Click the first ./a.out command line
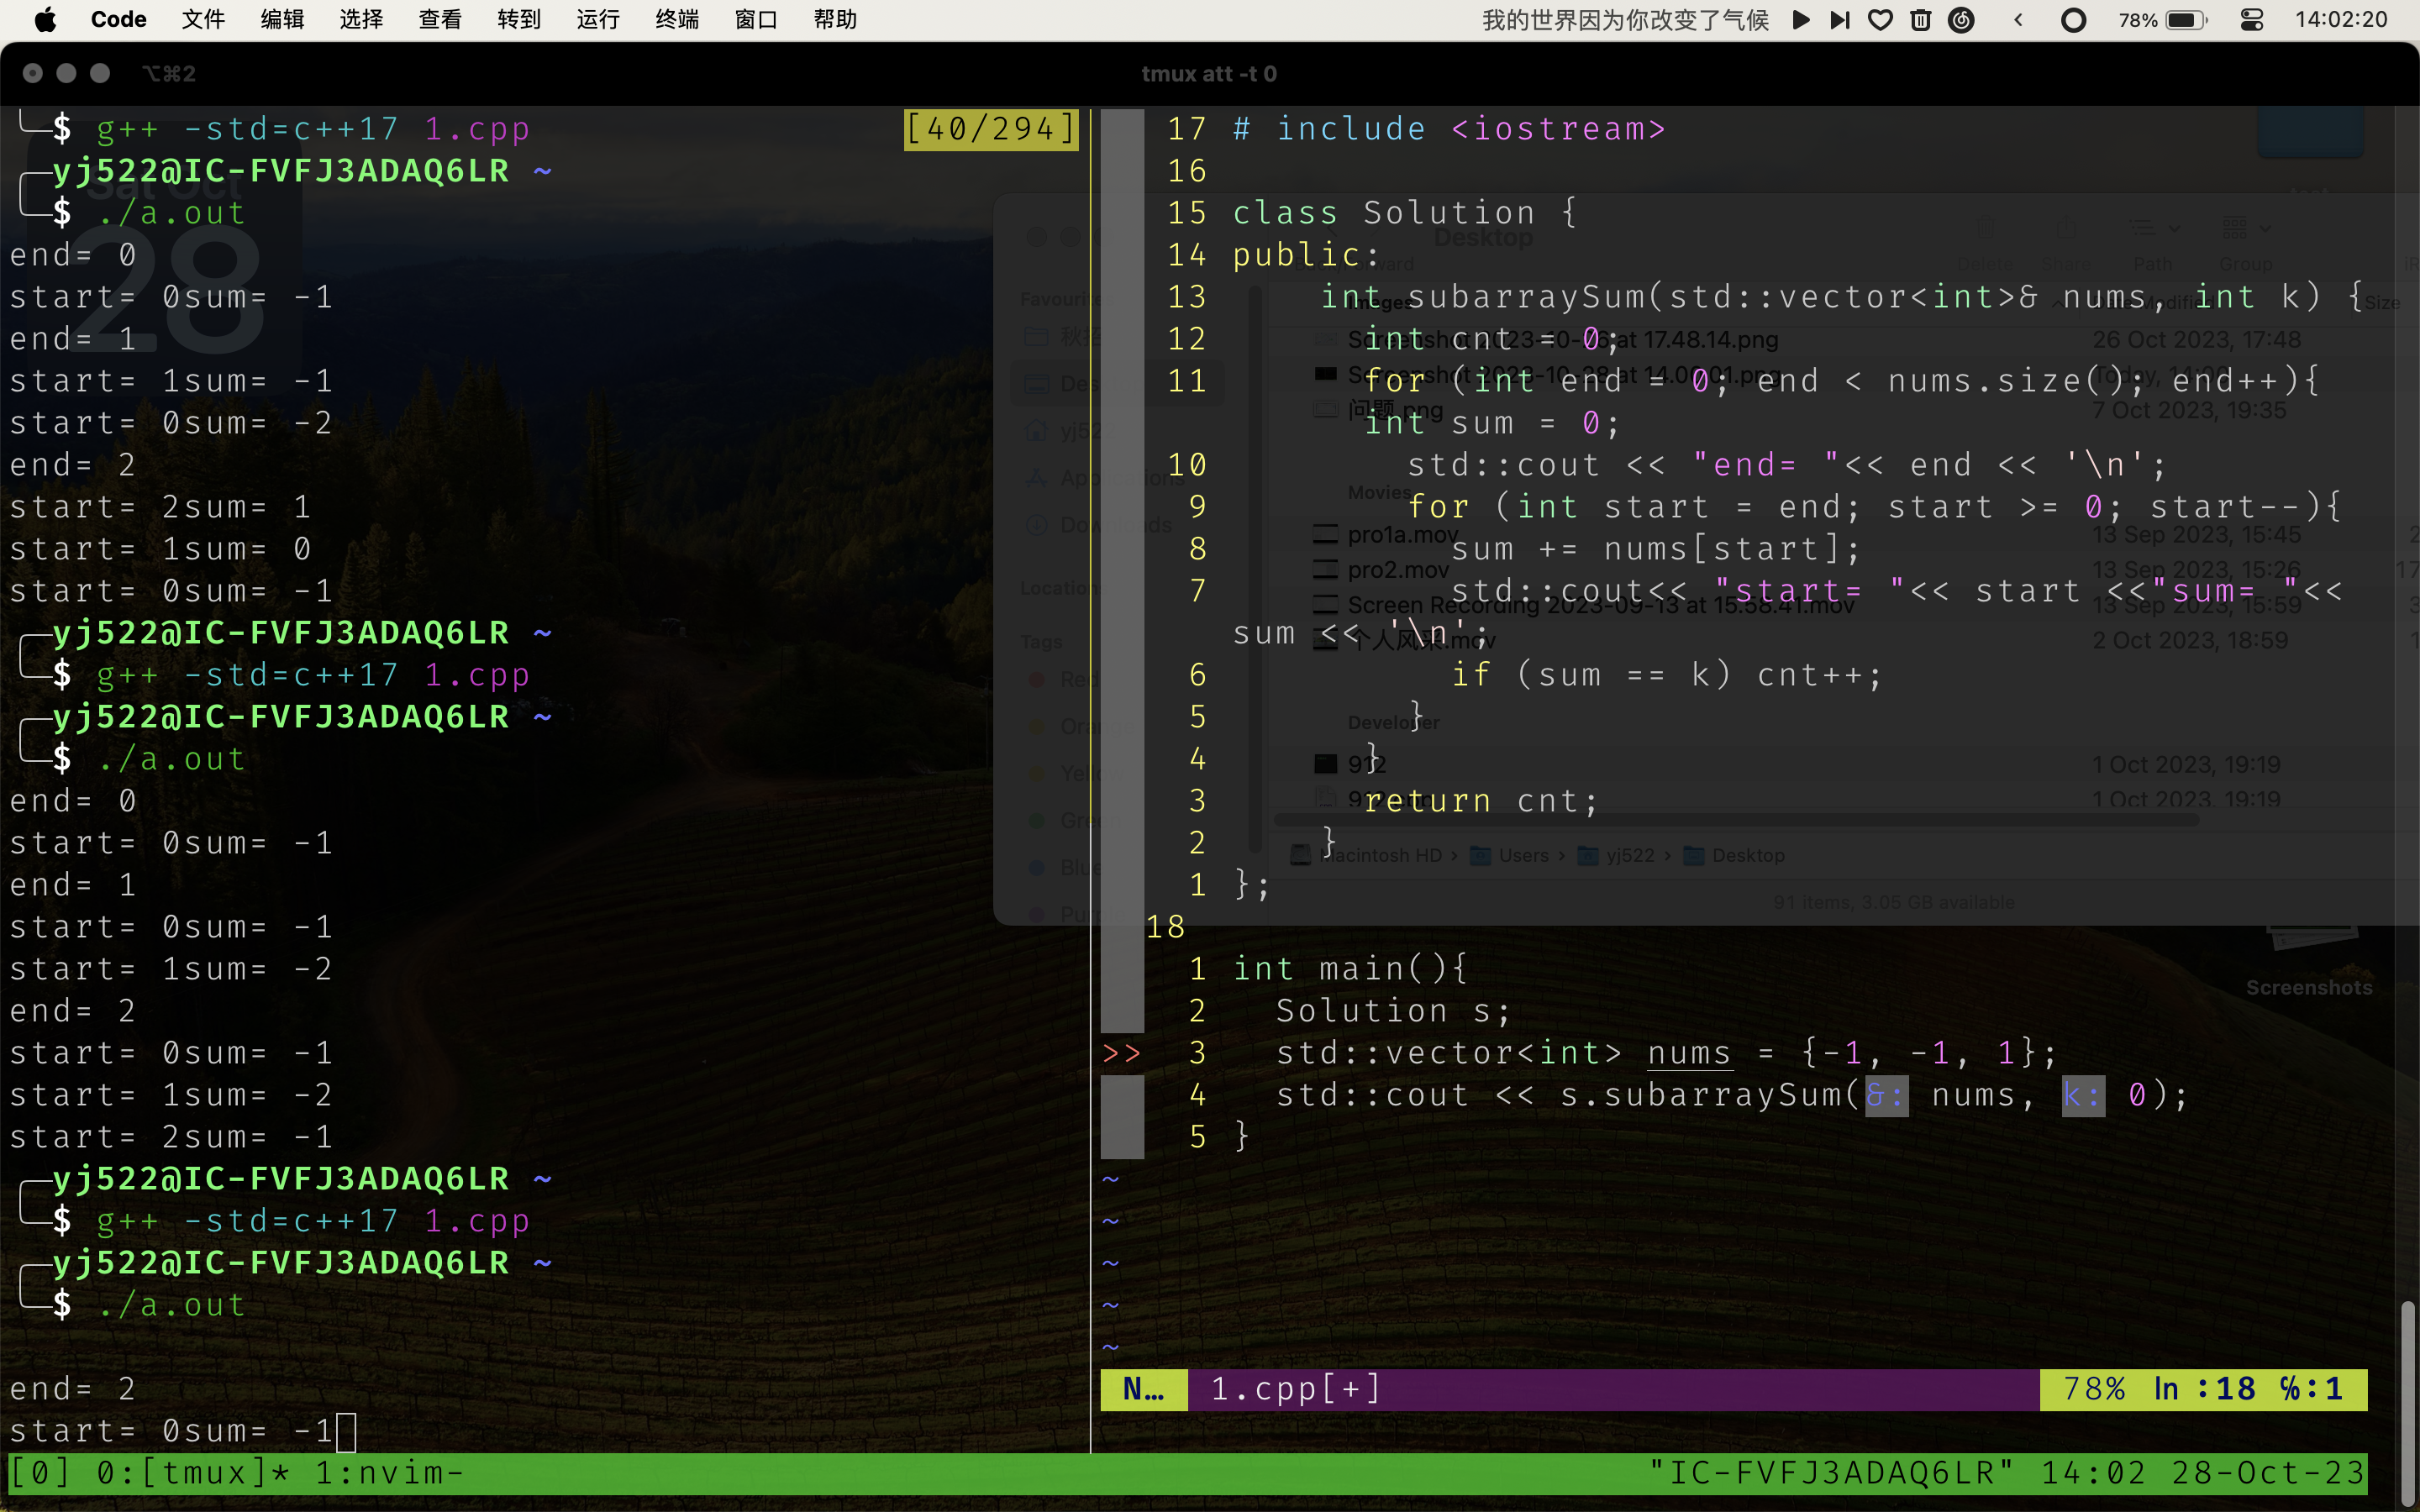The height and width of the screenshot is (1512, 2420). pyautogui.click(x=172, y=213)
